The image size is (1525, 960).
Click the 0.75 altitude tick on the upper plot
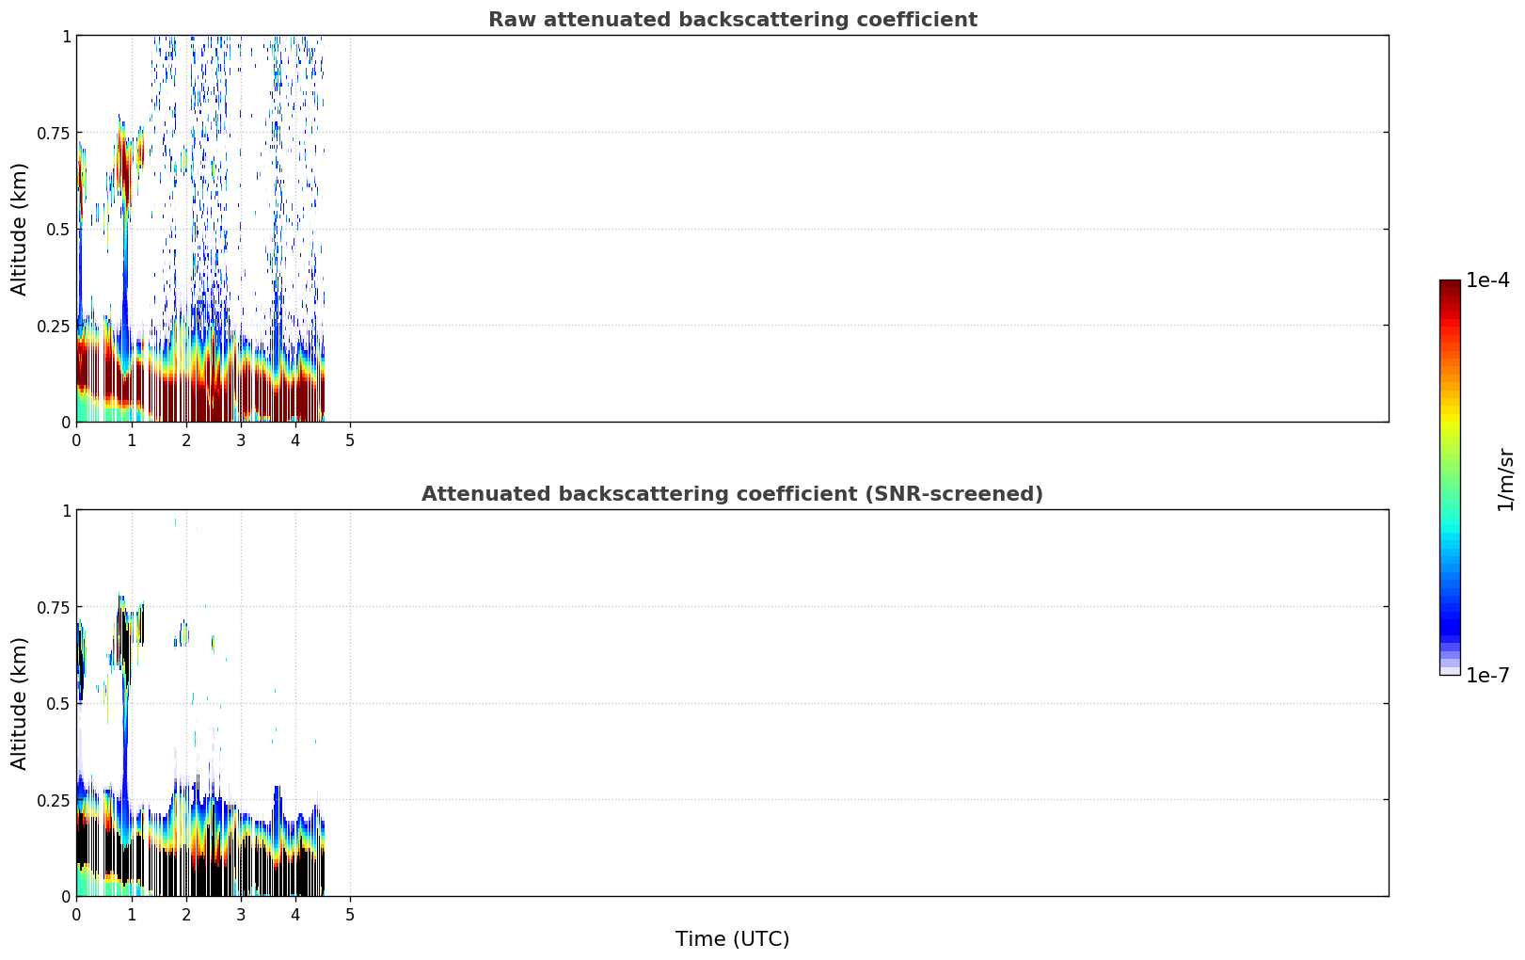pos(53,133)
